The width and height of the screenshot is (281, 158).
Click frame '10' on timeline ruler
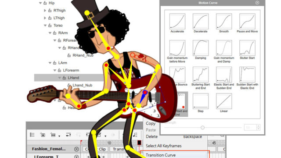click(109, 143)
